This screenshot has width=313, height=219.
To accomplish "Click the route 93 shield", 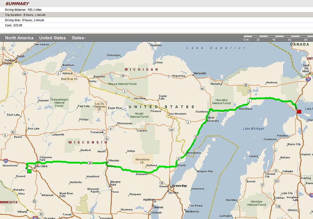I will point(35,202).
